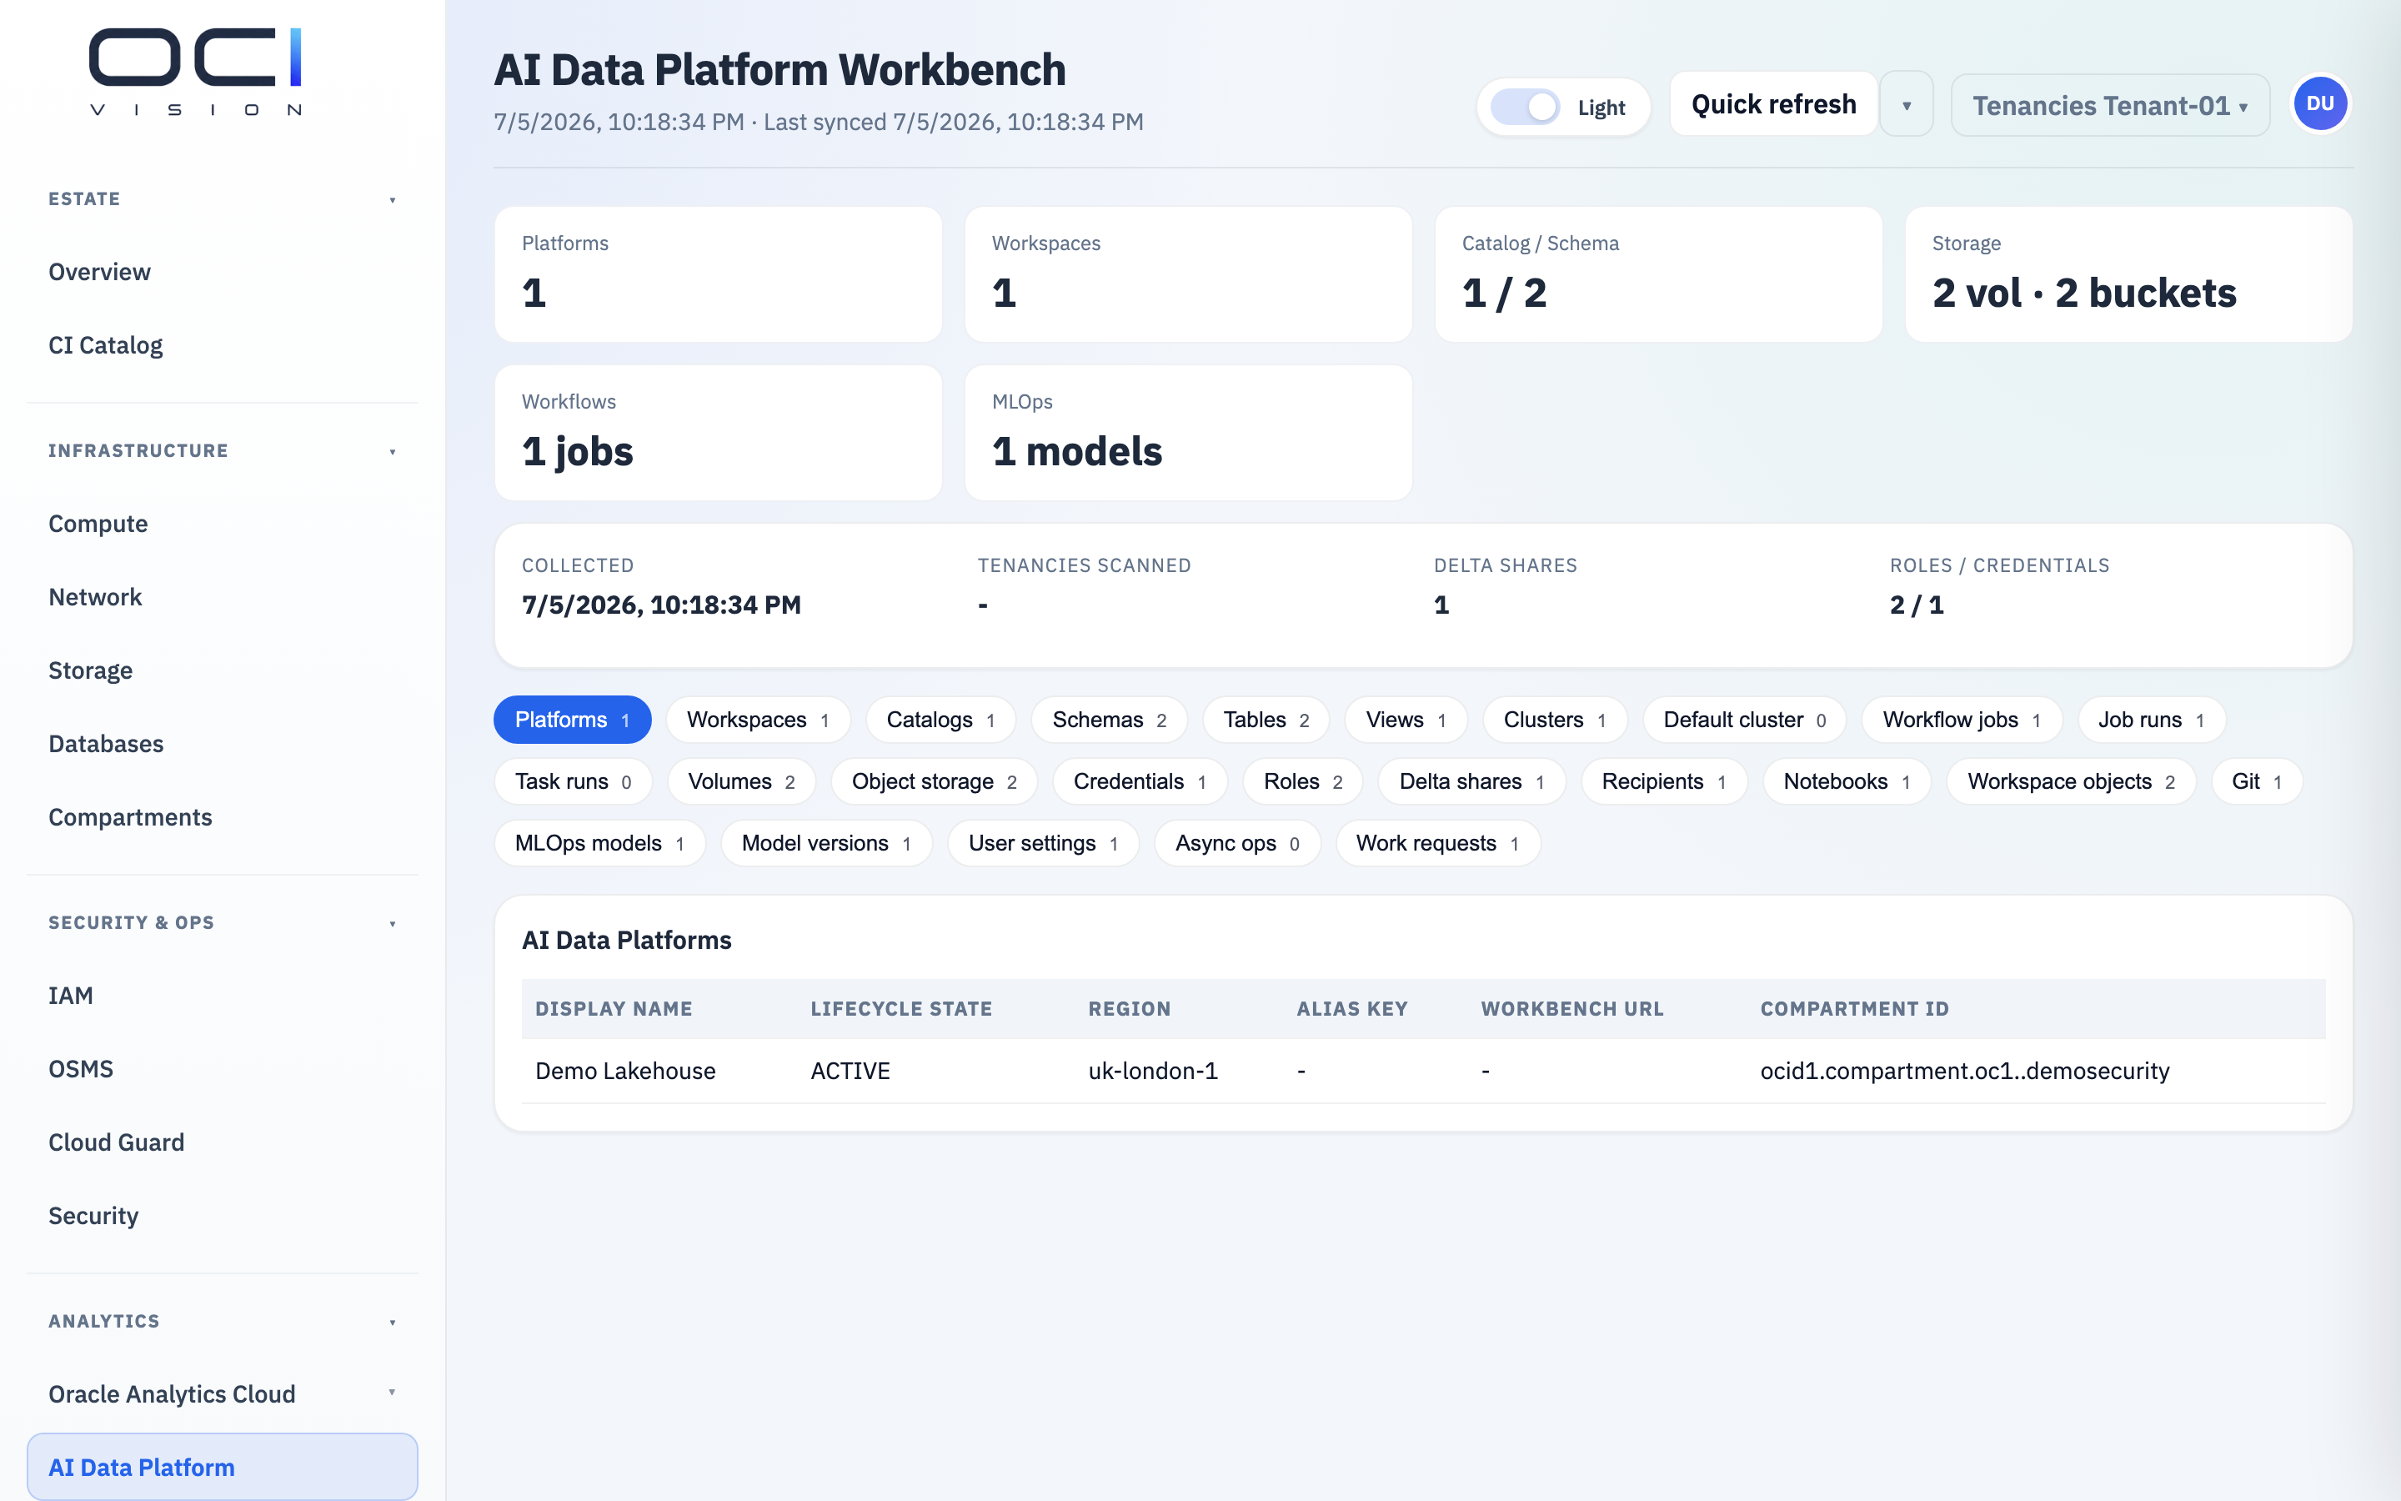The width and height of the screenshot is (2401, 1501).
Task: Click the Demo Lakehouse row name
Action: [x=625, y=1072]
